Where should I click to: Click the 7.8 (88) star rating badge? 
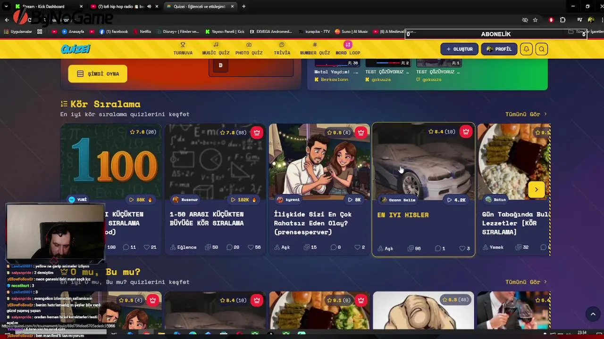tap(233, 132)
